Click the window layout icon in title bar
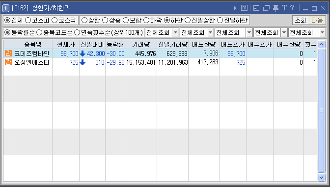Viewport: 330px width, 187px height. coord(256,8)
